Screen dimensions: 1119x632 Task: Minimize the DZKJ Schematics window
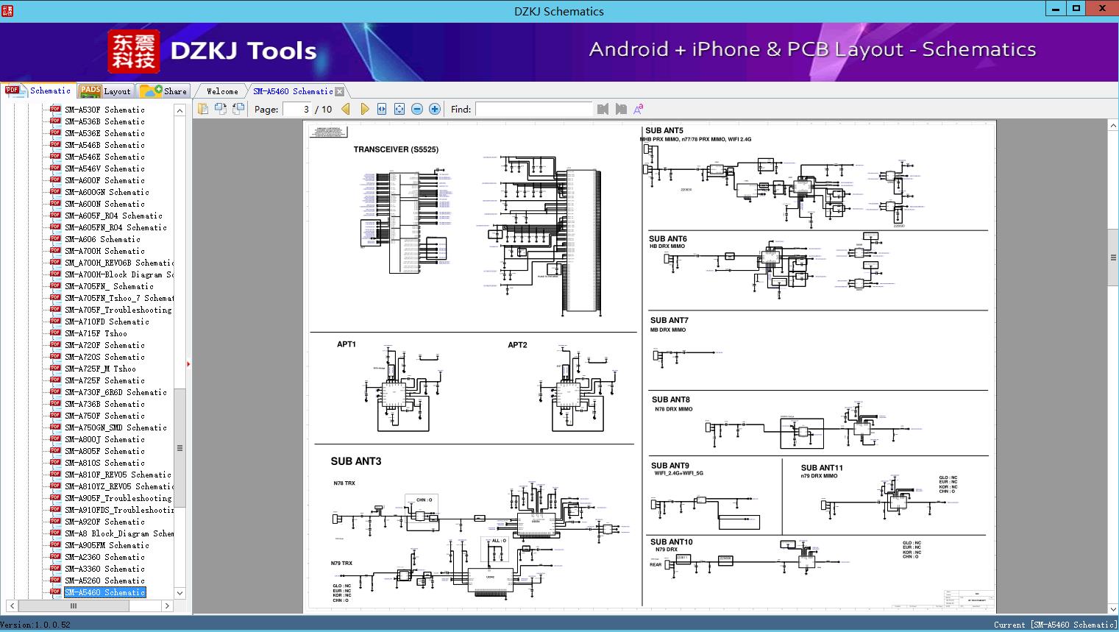point(1055,9)
